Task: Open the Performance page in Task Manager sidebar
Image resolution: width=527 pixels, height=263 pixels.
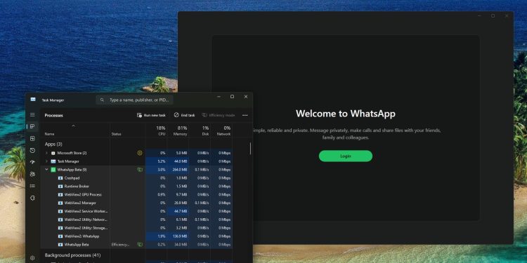Action: point(32,138)
